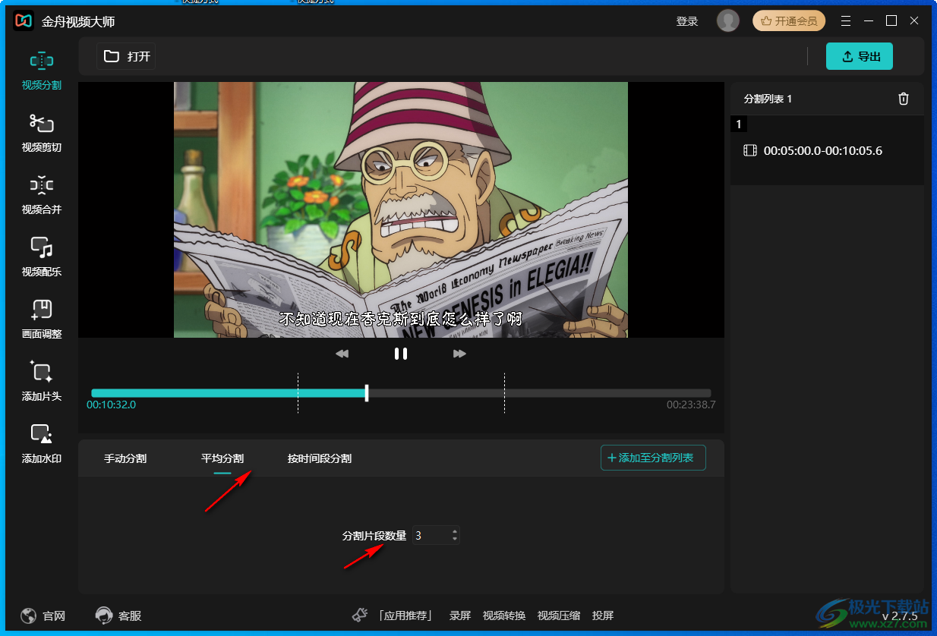Click 添加至分割列表 button
The width and height of the screenshot is (937, 636).
click(x=653, y=458)
